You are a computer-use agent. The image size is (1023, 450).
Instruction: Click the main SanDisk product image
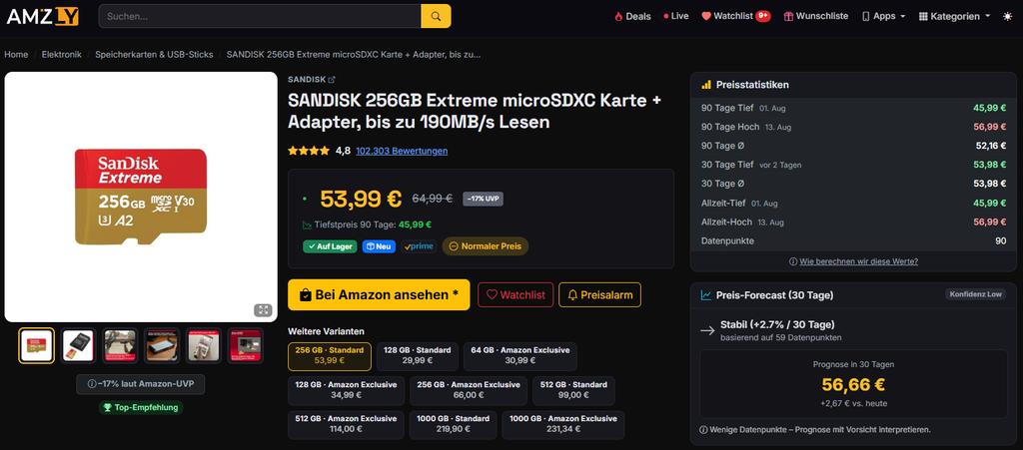click(141, 197)
